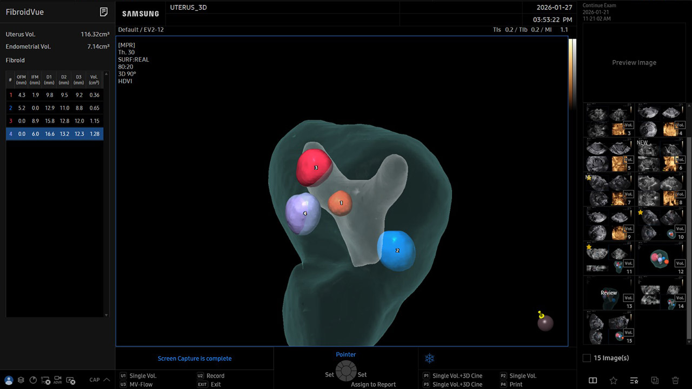The width and height of the screenshot is (692, 389).
Task: Click the U1 Single Vol. key
Action: [138, 375]
